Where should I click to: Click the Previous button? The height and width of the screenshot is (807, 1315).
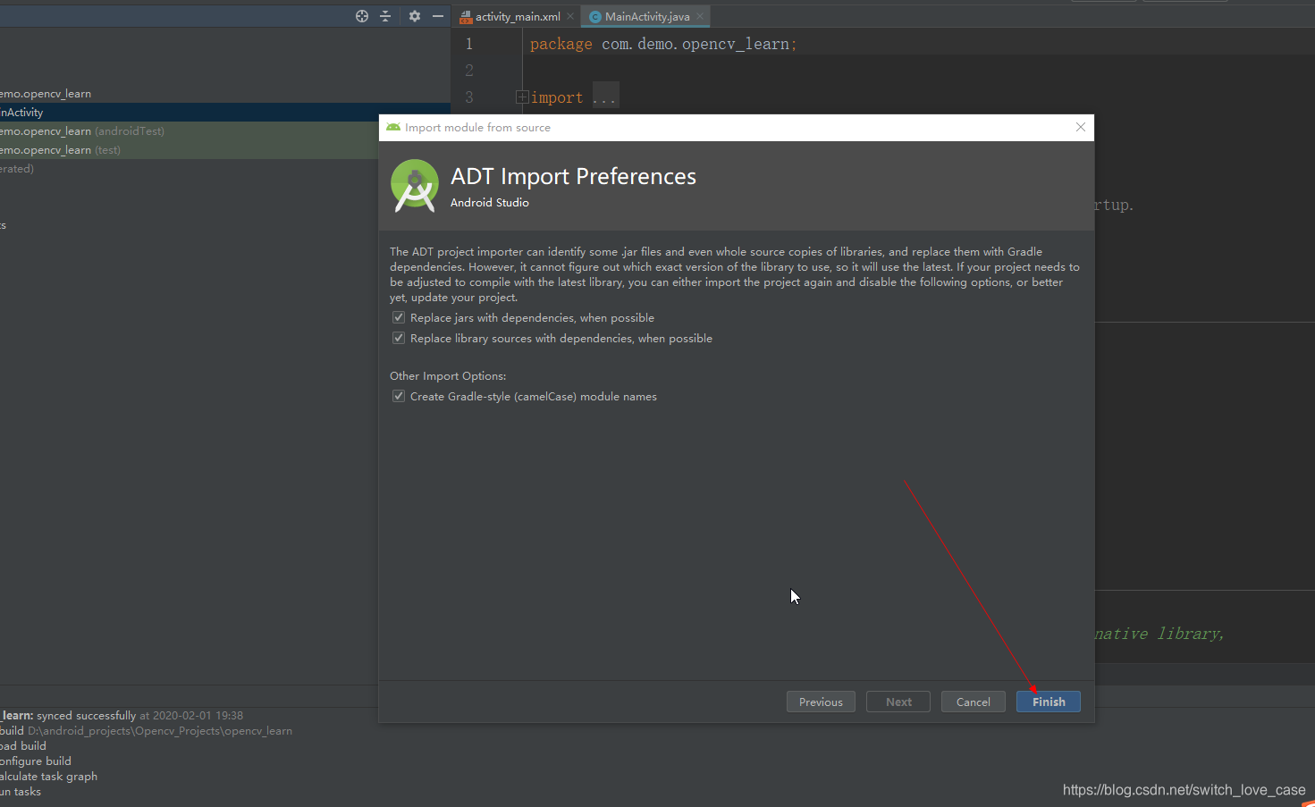tap(821, 702)
